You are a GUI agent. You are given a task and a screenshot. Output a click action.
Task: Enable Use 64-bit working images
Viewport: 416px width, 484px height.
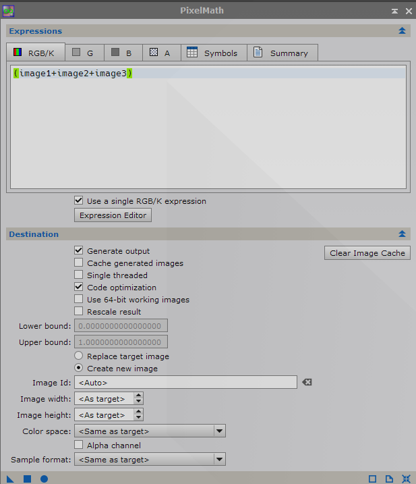(x=79, y=299)
